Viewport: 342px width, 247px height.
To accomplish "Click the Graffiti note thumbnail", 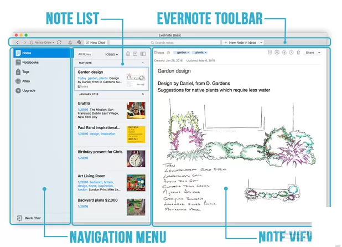I will point(136,110).
